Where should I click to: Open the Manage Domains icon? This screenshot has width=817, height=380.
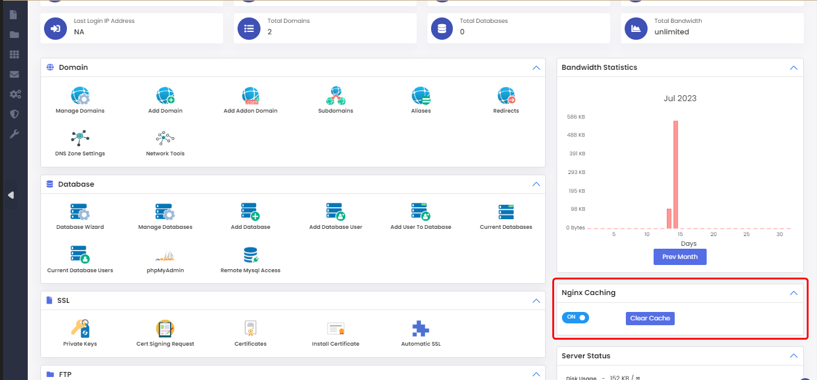pos(80,96)
